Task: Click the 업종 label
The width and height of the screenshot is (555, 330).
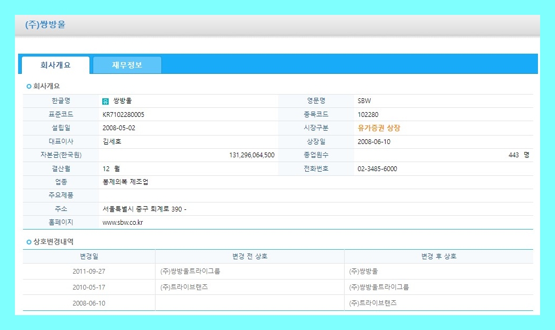Action: pyautogui.click(x=61, y=182)
